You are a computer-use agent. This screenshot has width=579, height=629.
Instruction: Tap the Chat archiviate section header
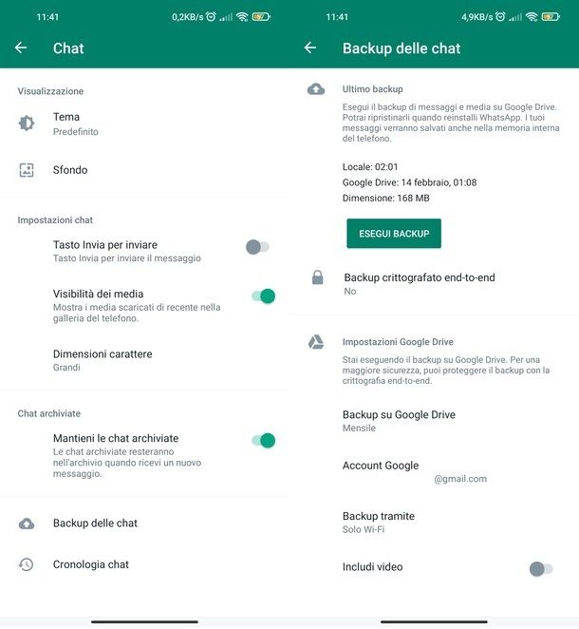[x=49, y=413]
